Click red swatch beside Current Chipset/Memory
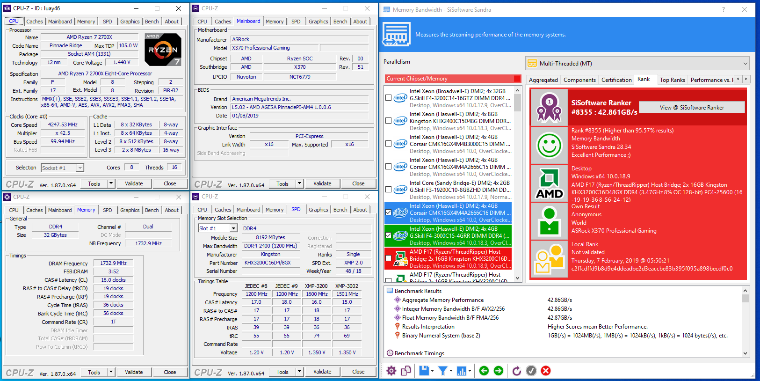 517,79
